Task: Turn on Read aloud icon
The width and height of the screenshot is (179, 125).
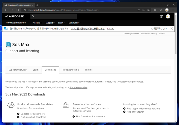Action: [138, 10]
